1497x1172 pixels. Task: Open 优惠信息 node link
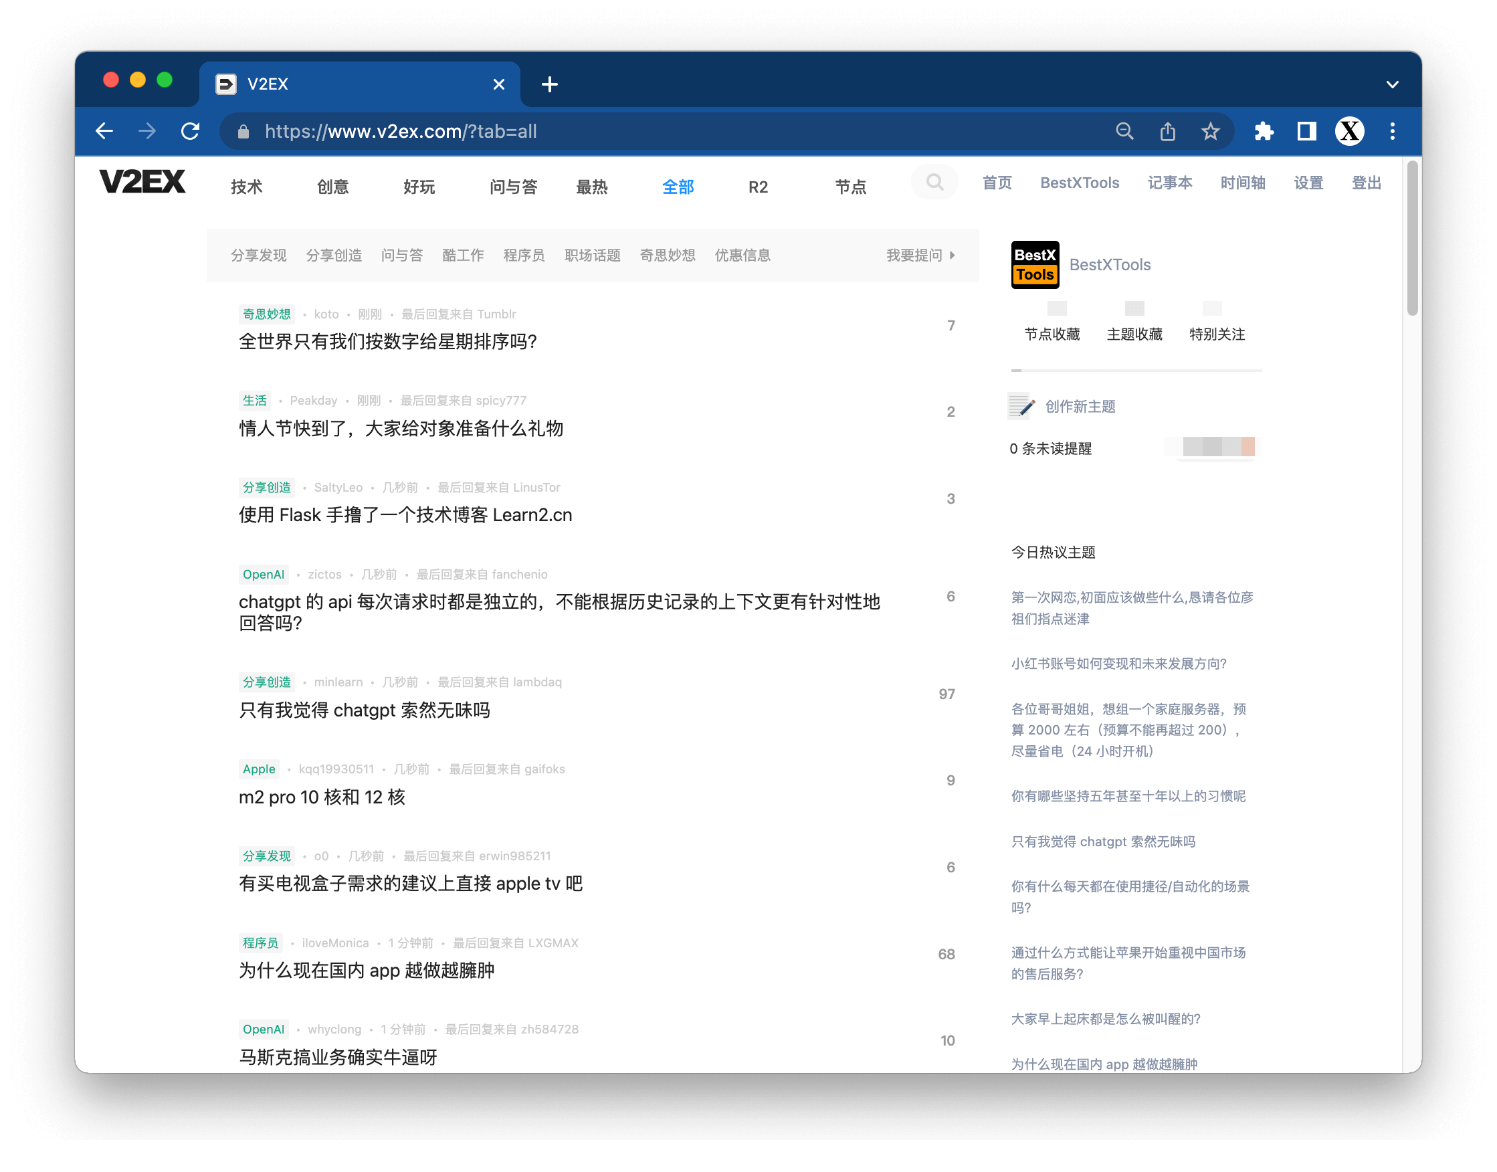(742, 256)
